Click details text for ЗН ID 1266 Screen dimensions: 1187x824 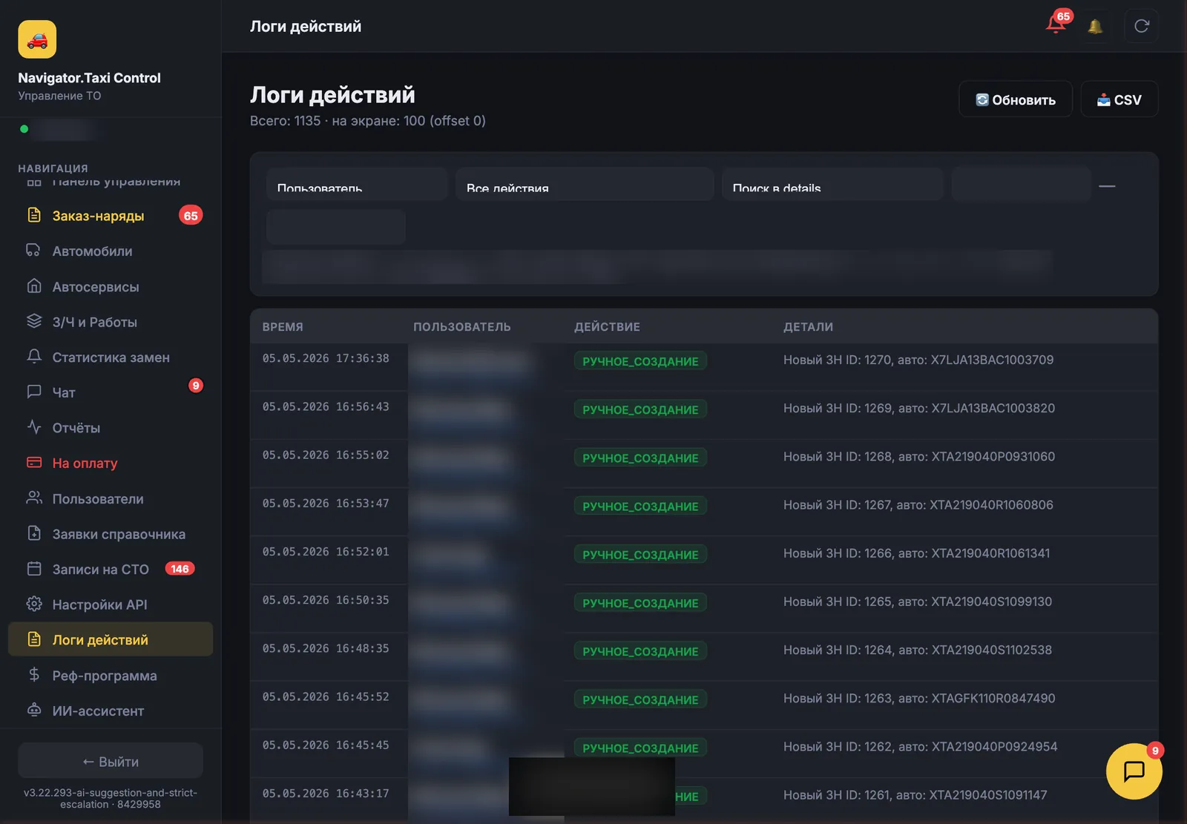[916, 553]
